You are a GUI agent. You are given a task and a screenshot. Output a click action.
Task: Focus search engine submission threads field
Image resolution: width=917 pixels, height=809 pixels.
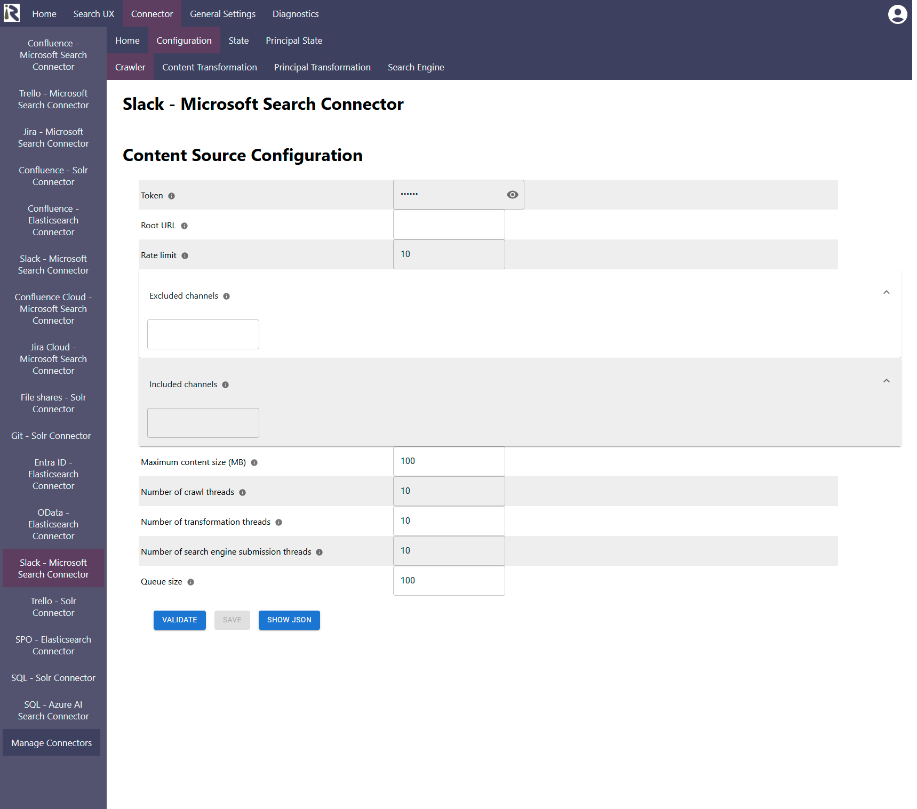[449, 551]
